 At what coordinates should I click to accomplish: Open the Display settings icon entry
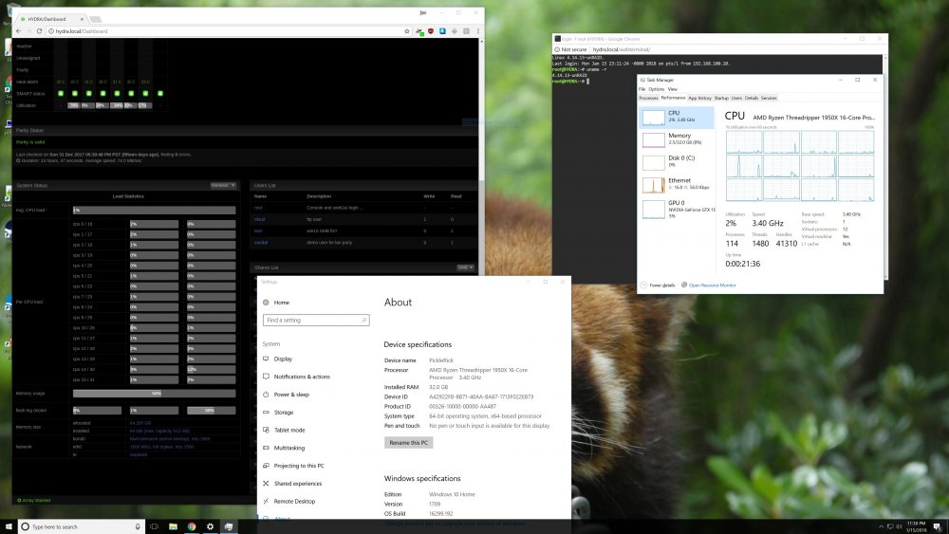pos(266,359)
